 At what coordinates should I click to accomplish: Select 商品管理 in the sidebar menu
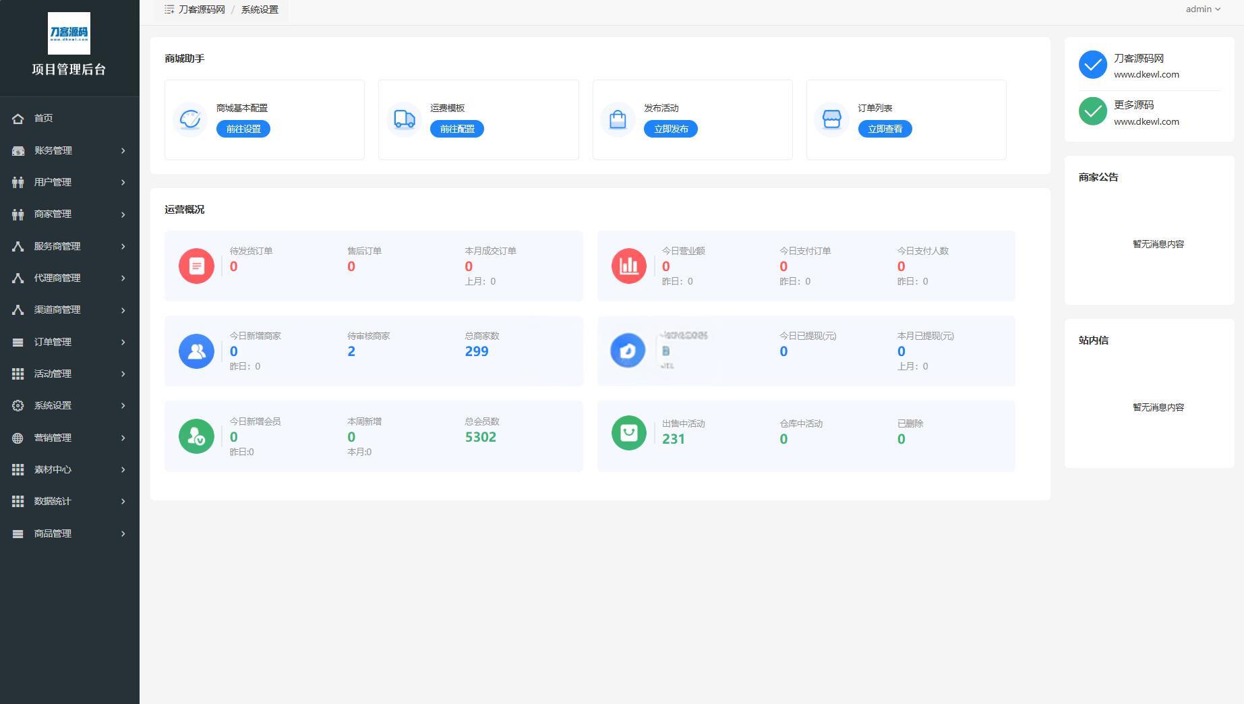click(69, 533)
